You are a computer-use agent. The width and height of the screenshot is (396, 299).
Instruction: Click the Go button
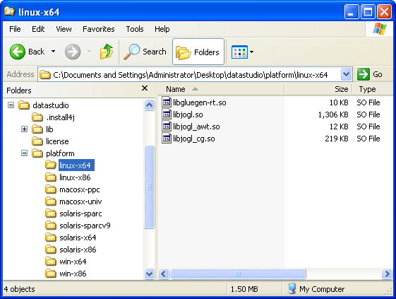(x=369, y=74)
